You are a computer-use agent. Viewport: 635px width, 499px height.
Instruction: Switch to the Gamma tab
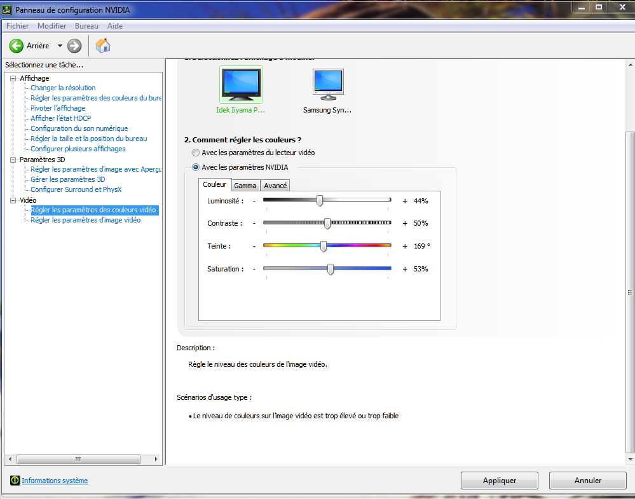click(245, 186)
